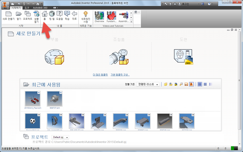The height and width of the screenshot is (152, 243).
Task: Switch to small grid thumbnails view
Action: 205,84
